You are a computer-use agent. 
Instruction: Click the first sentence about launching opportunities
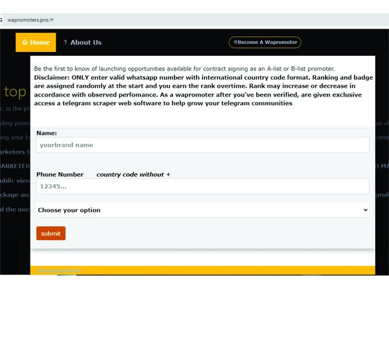click(184, 69)
